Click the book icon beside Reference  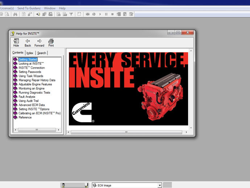pyautogui.click(x=16, y=117)
